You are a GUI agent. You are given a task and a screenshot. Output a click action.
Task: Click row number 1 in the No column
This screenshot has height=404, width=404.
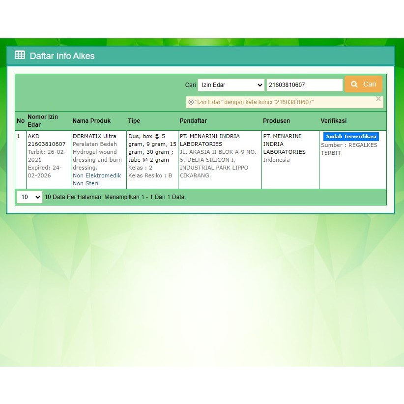click(18, 136)
